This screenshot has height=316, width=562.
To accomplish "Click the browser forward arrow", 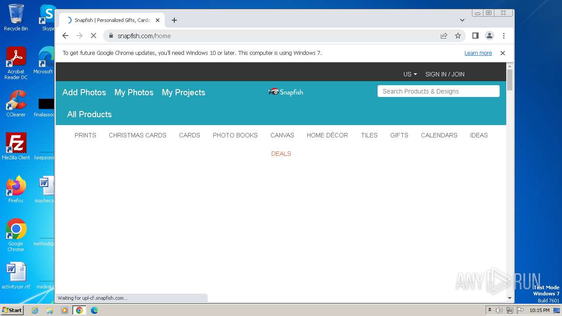I will tap(79, 36).
